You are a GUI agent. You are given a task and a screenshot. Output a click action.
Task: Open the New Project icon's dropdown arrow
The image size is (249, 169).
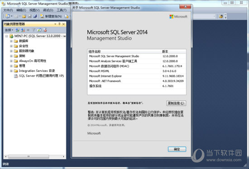click(12, 16)
